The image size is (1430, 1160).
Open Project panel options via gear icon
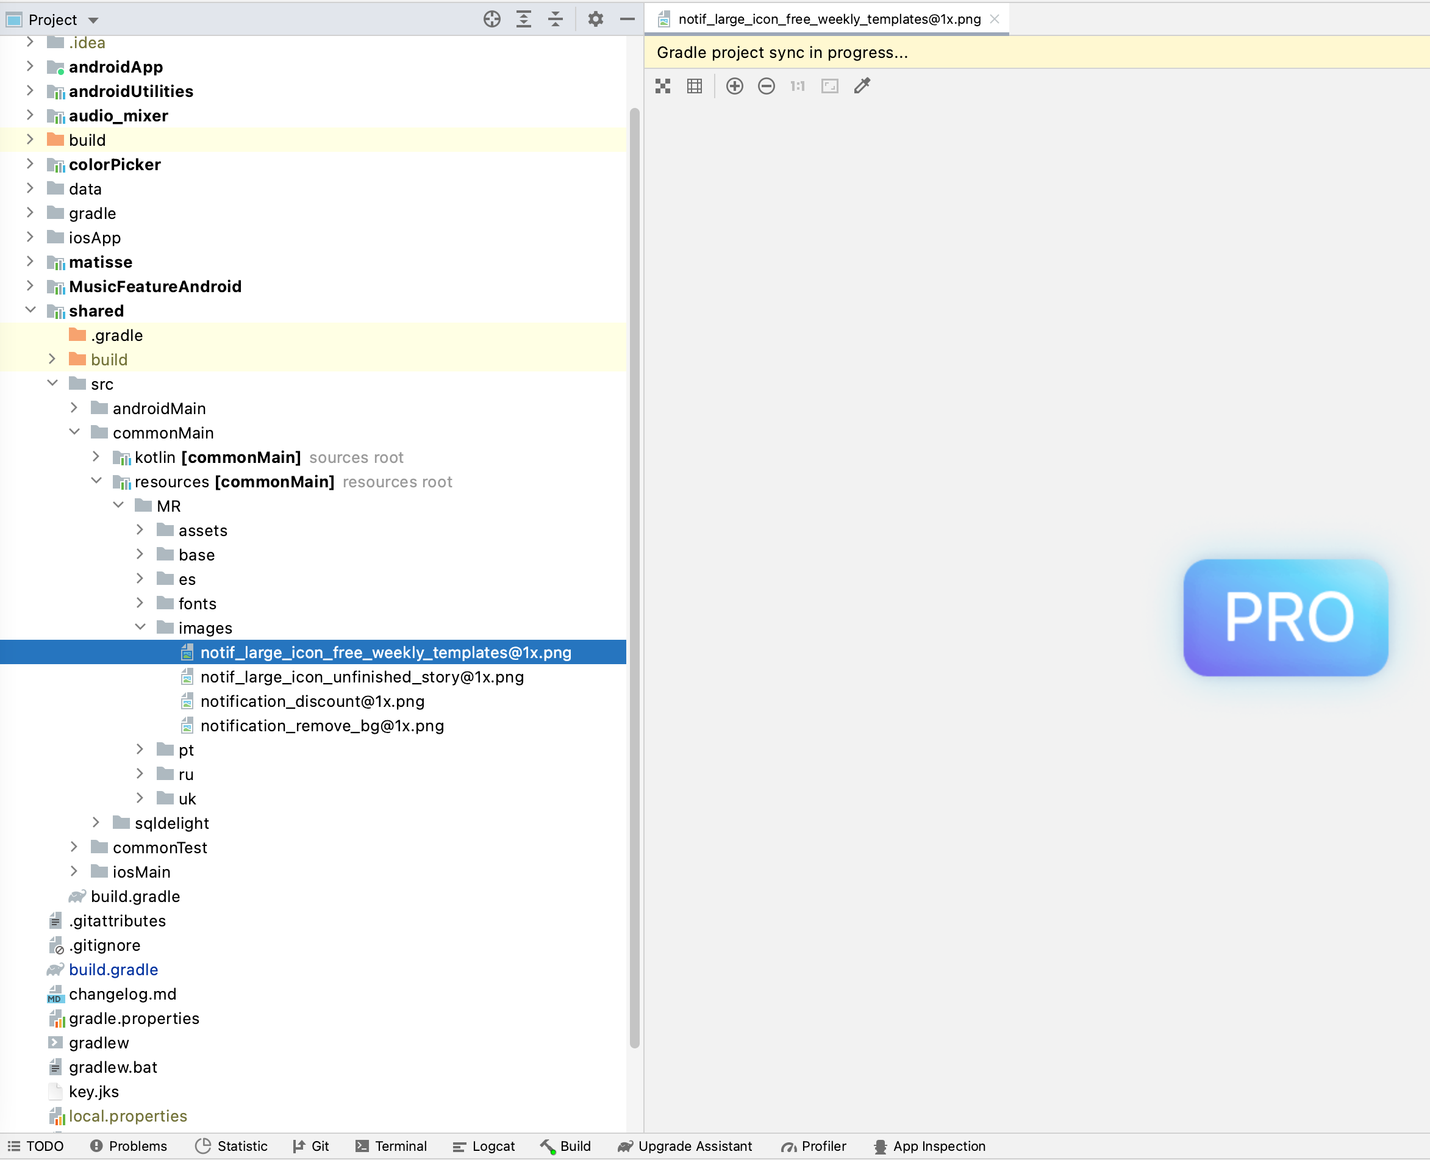pos(595,19)
